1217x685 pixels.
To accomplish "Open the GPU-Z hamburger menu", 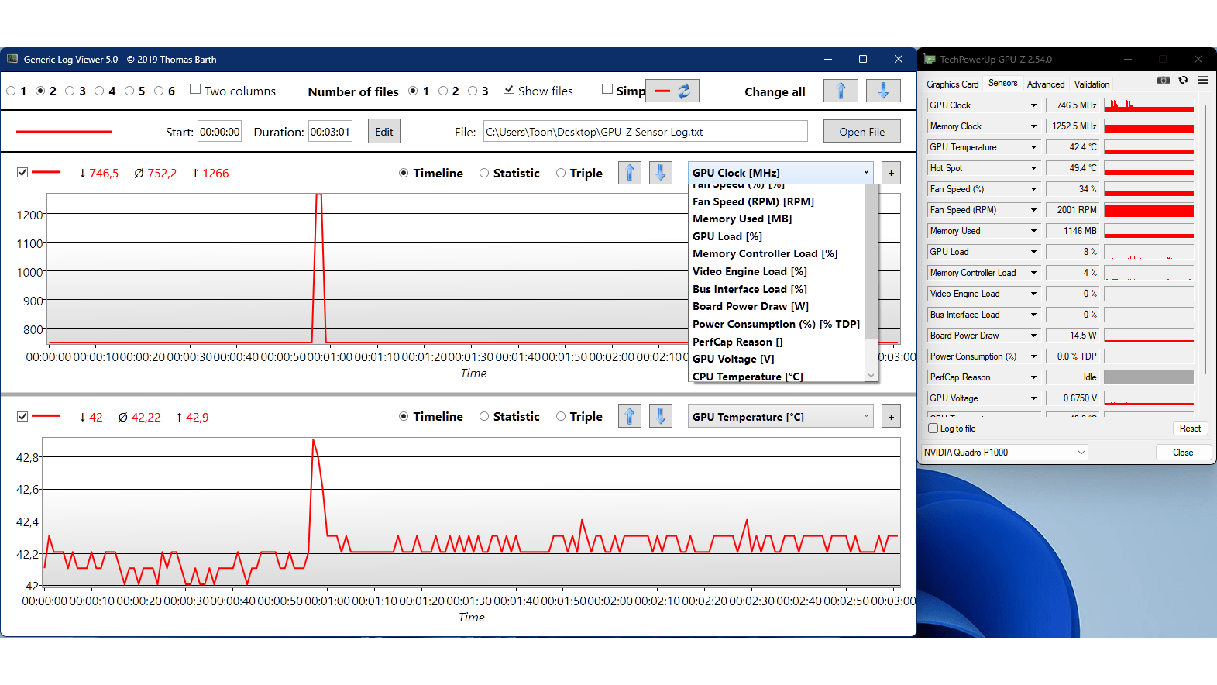I will click(1203, 81).
